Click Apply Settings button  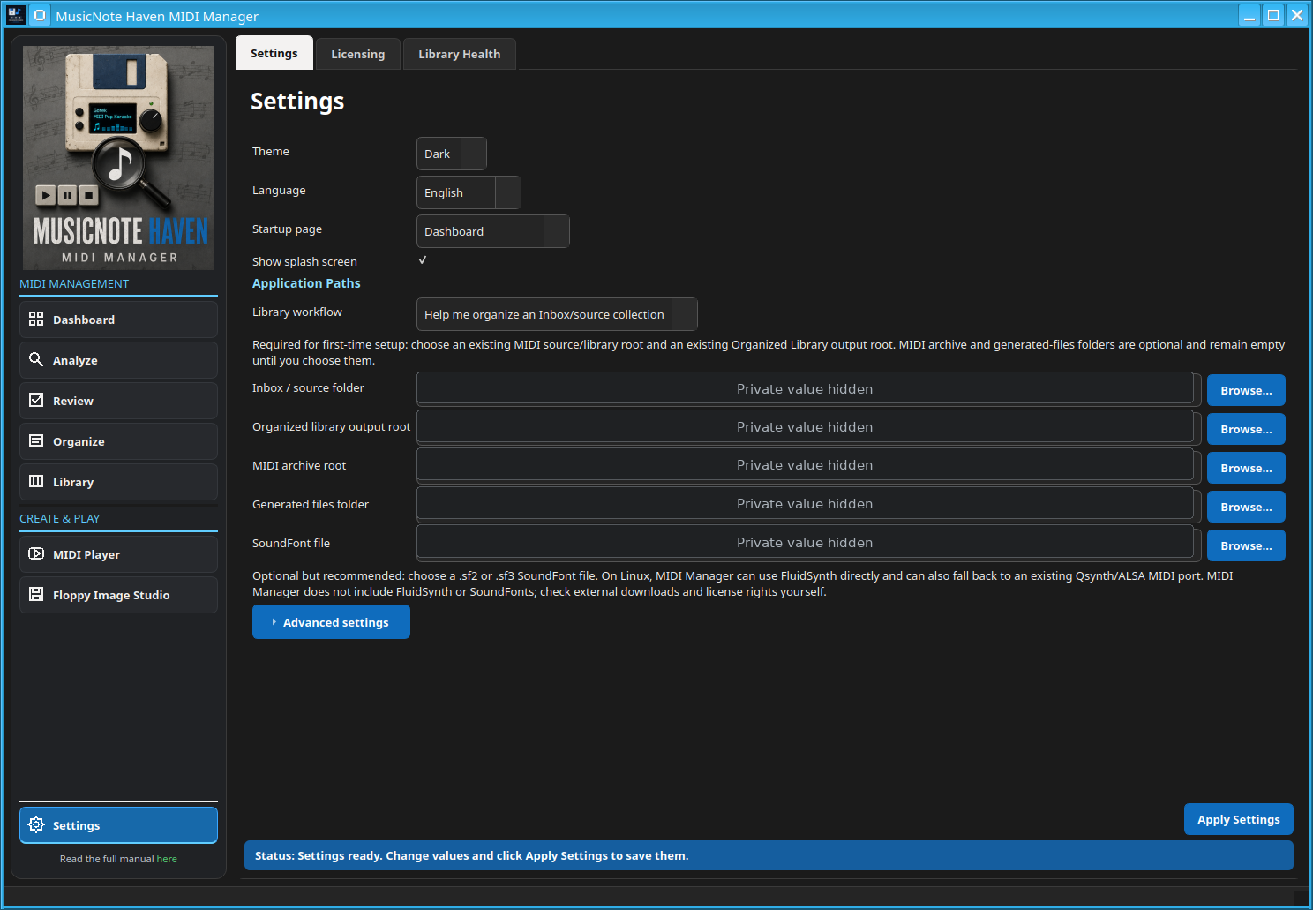[x=1238, y=819]
